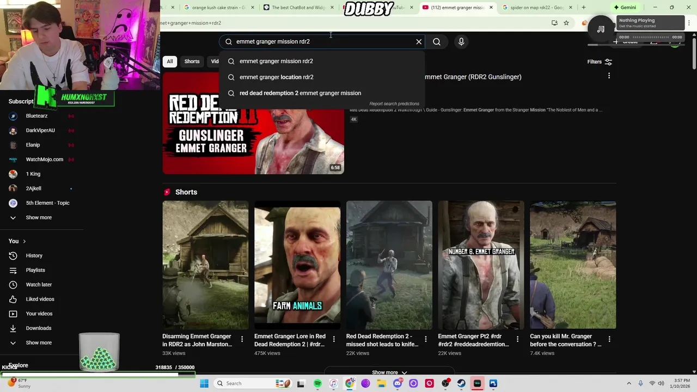Open the You section chevron
The height and width of the screenshot is (392, 697).
click(x=24, y=241)
